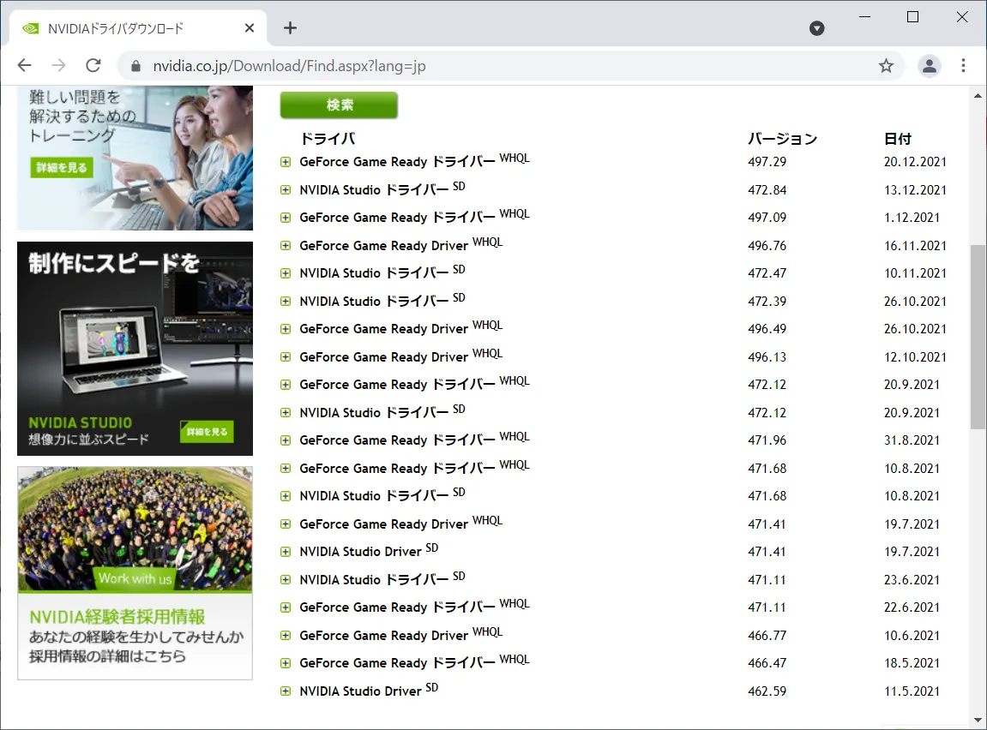Viewport: 987px width, 730px height.
Task: Select the date 31.8.2021
Action: pyautogui.click(x=912, y=440)
